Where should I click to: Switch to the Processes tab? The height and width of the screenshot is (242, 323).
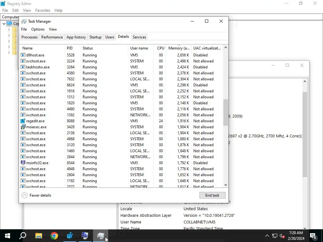click(x=29, y=37)
